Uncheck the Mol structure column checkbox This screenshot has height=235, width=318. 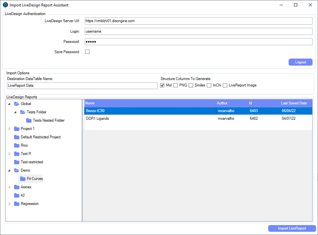[162, 85]
